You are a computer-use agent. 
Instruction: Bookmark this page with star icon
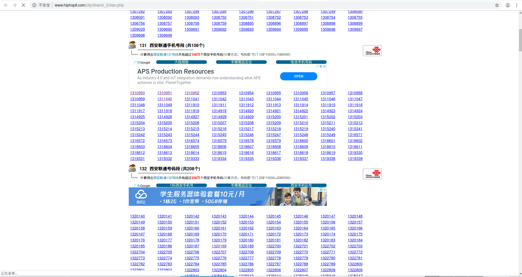497,5
